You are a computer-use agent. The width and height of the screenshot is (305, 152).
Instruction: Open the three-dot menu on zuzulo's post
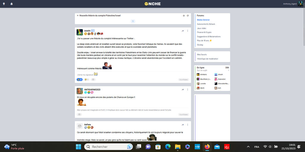(x=188, y=31)
